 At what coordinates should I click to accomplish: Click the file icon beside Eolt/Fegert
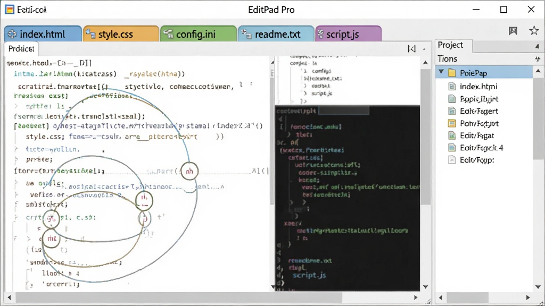tap(452, 111)
